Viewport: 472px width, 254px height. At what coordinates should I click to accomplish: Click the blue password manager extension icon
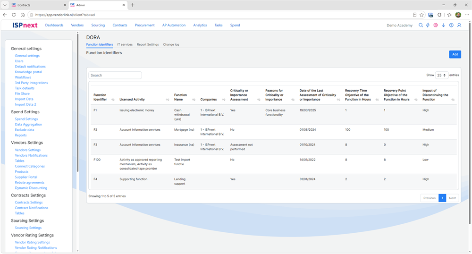coord(430,15)
